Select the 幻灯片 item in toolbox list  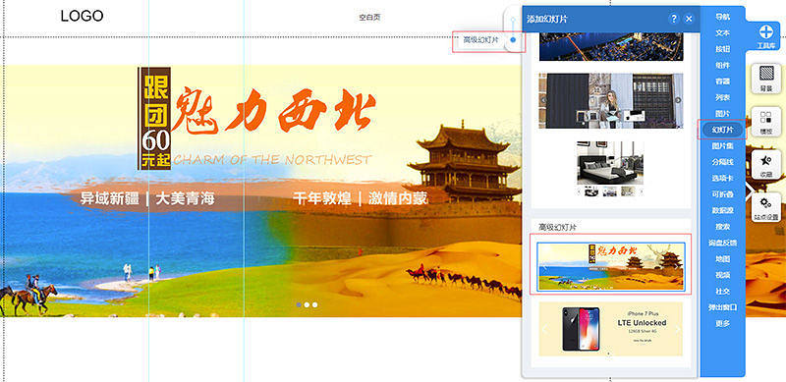[x=722, y=130]
